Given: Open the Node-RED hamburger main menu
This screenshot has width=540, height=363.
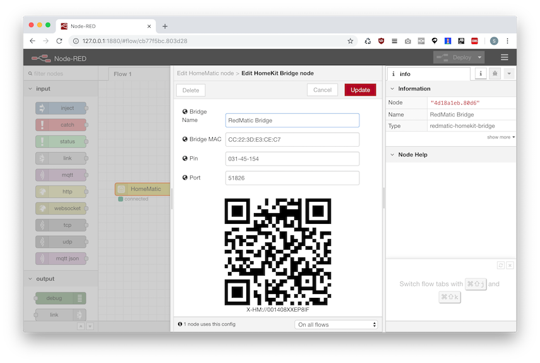Looking at the screenshot, I should pos(504,58).
